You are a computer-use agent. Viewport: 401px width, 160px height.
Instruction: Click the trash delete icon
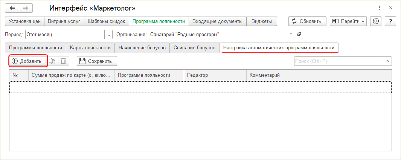click(63, 61)
